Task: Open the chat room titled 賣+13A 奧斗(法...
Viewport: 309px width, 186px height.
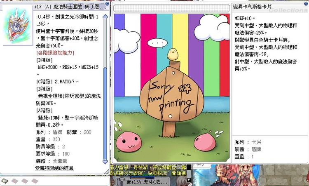Action: [x=146, y=181]
